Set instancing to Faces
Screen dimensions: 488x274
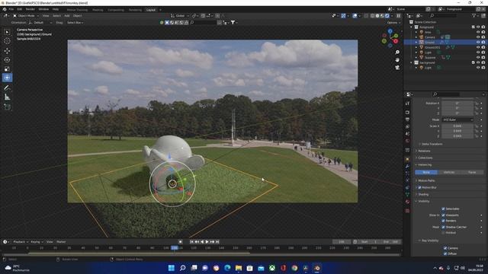(472, 172)
